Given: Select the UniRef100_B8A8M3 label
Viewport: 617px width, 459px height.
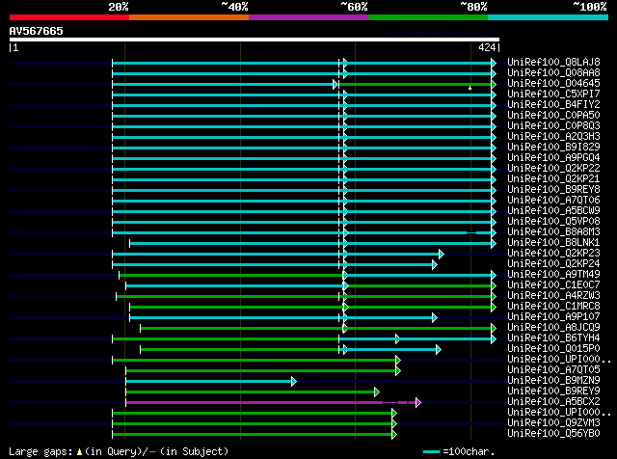Looking at the screenshot, I should coord(553,231).
